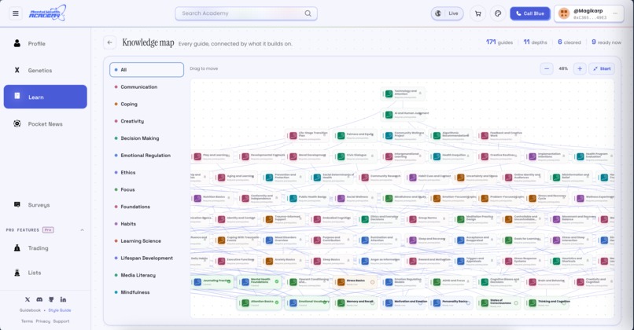Open the Attention Basics node
Image resolution: width=634 pixels, height=330 pixels.
[260, 303]
